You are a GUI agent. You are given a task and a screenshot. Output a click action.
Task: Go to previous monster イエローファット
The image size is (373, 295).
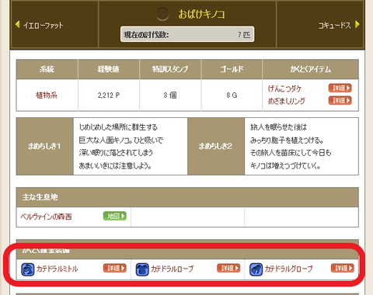tap(43, 26)
